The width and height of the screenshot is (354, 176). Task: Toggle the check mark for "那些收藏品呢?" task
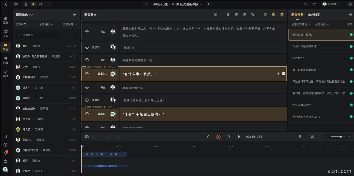[x=351, y=105]
